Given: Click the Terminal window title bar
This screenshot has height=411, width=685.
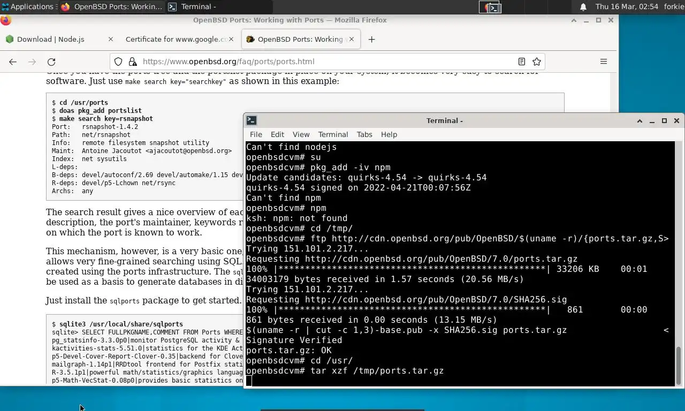Looking at the screenshot, I should (444, 121).
